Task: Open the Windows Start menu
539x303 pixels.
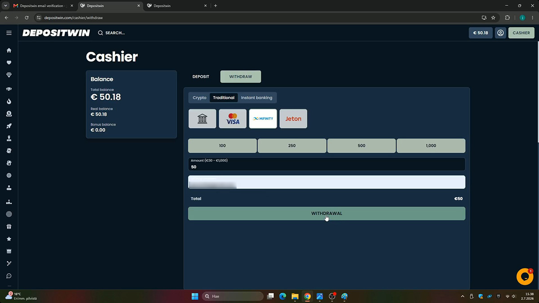Action: 195,296
